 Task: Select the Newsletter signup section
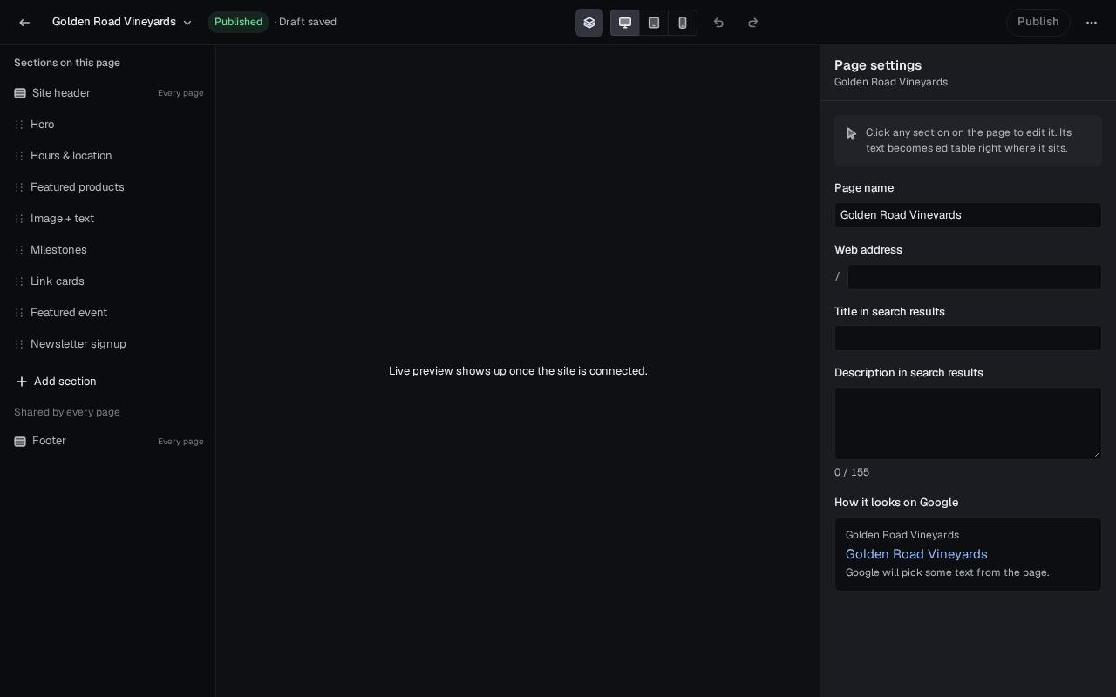click(108, 344)
